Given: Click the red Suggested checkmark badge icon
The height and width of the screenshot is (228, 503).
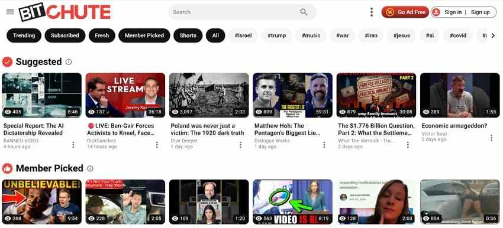Looking at the screenshot, I should coord(7,62).
